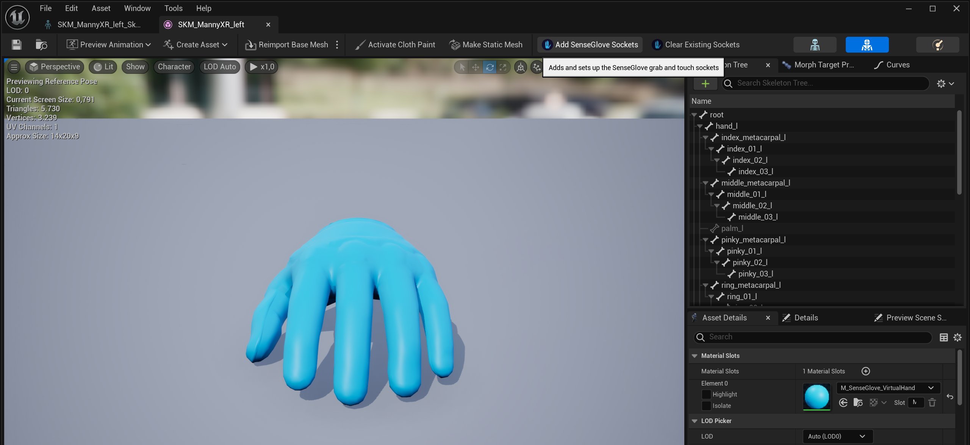Open the Tools menu
970x445 pixels.
(x=173, y=8)
